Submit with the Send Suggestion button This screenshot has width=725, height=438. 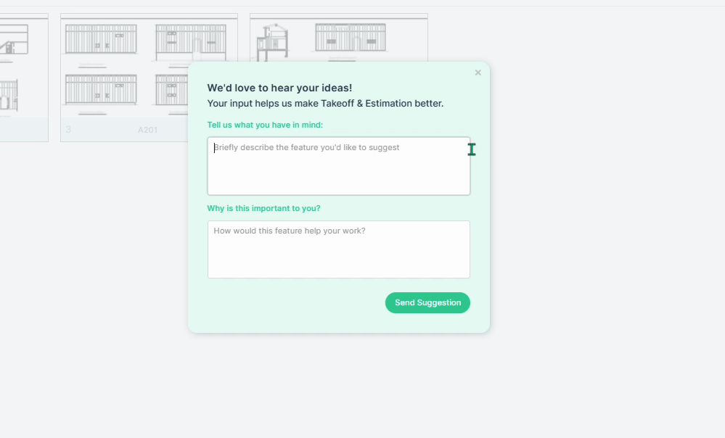pyautogui.click(x=427, y=302)
